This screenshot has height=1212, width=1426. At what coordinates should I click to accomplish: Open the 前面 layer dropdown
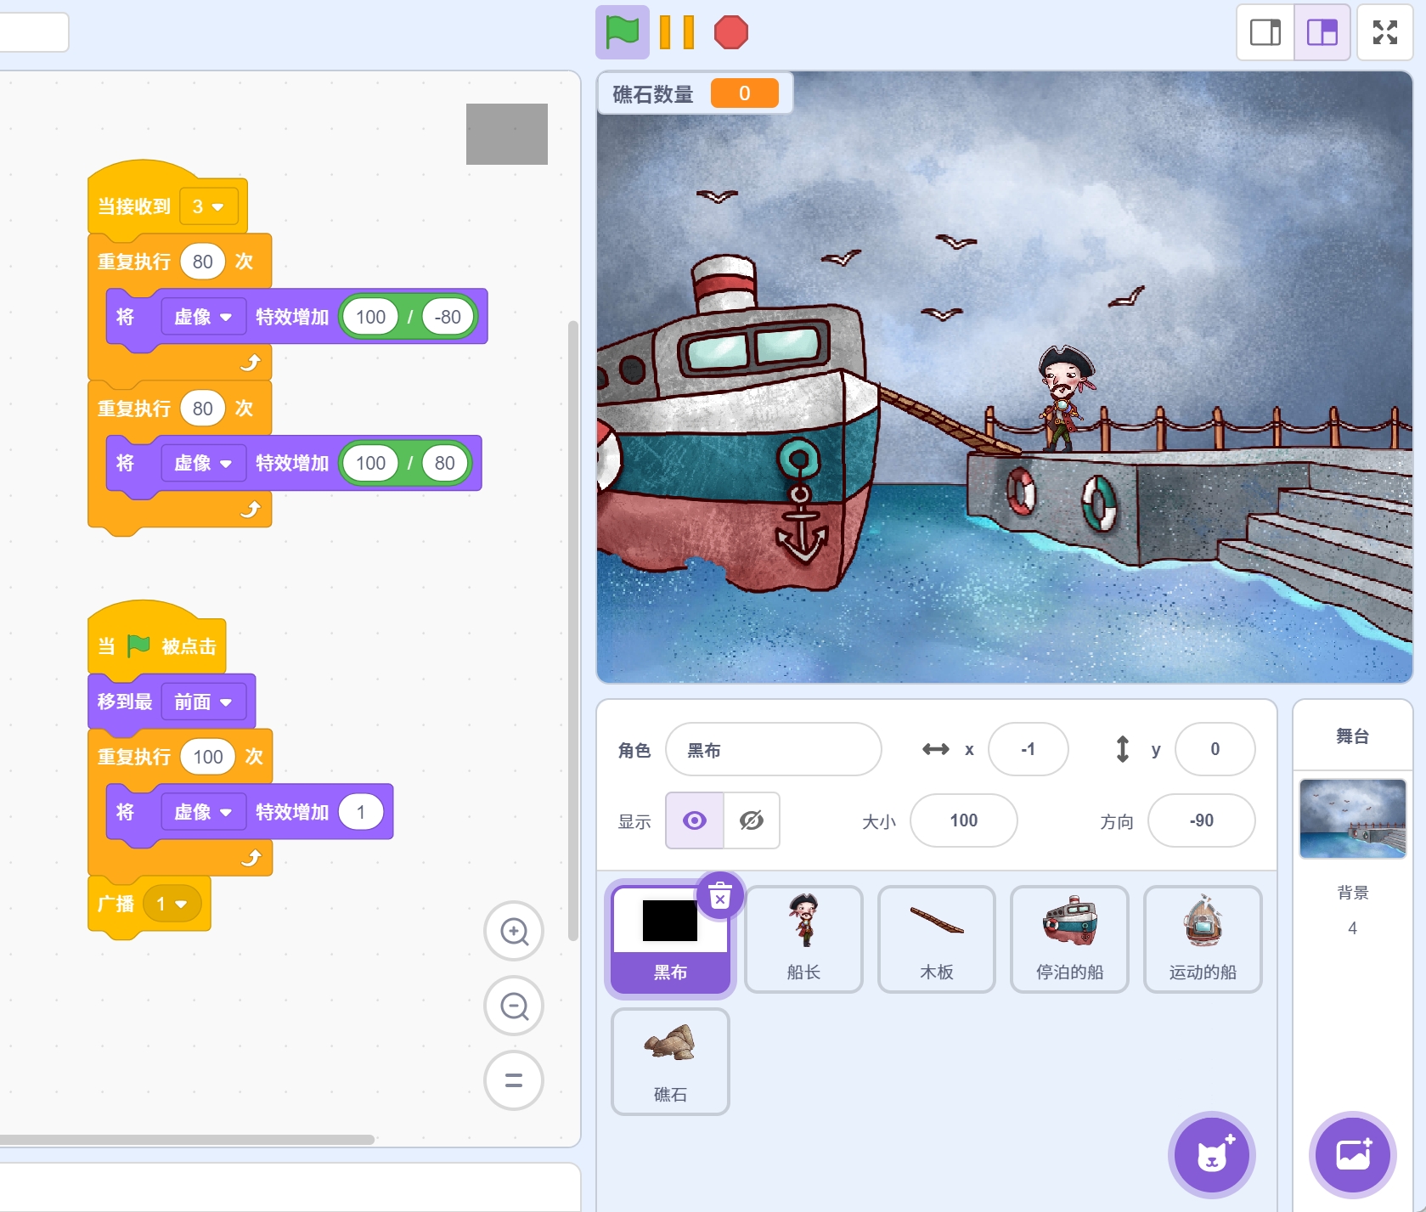[203, 702]
